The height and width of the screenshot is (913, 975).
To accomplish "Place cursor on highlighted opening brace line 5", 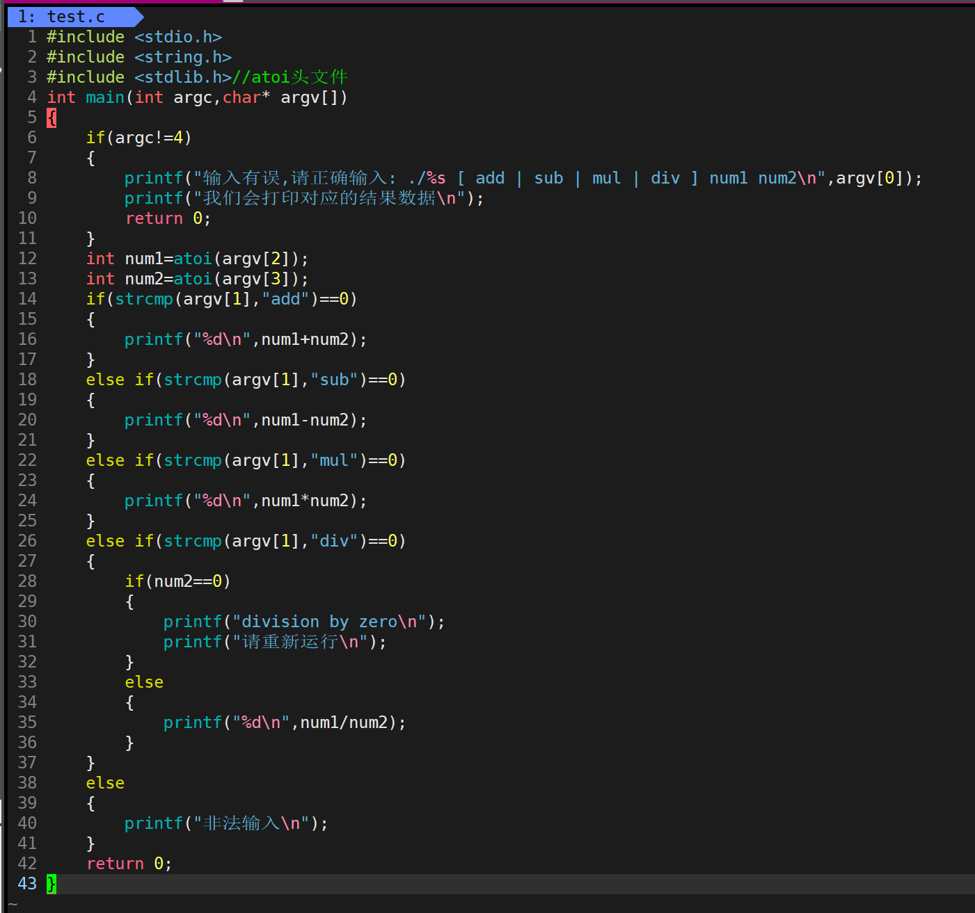I will pyautogui.click(x=51, y=118).
